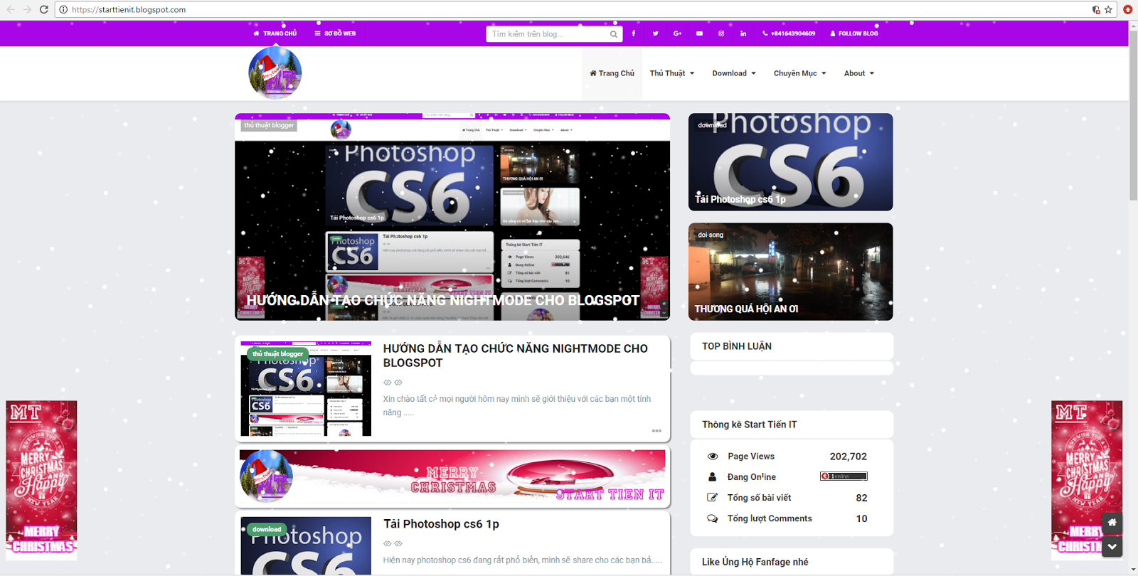
Task: Click the Tổng số bài viết value 82
Action: coord(861,498)
